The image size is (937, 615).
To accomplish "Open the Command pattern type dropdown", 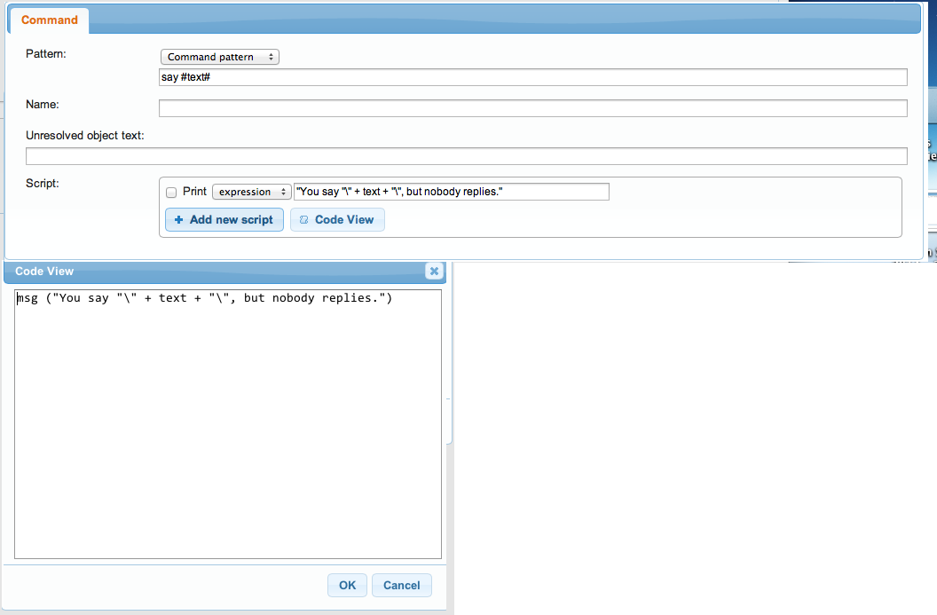I will [x=219, y=56].
